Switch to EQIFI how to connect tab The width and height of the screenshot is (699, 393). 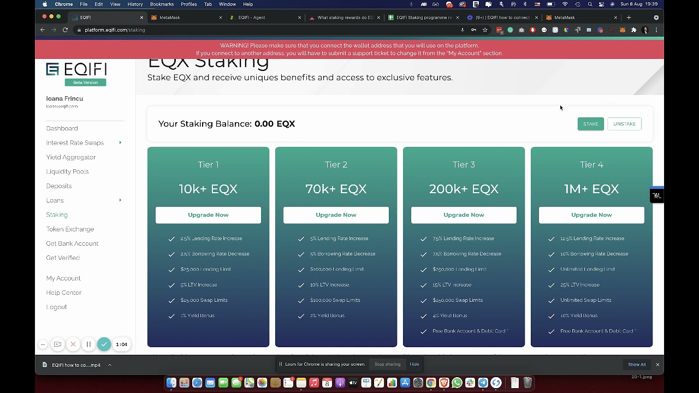tap(501, 17)
